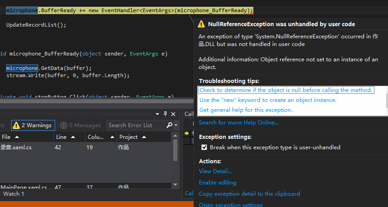Viewport: 388px width, 207px height.
Task: Sort by the Line column header
Action: [x=69, y=137]
